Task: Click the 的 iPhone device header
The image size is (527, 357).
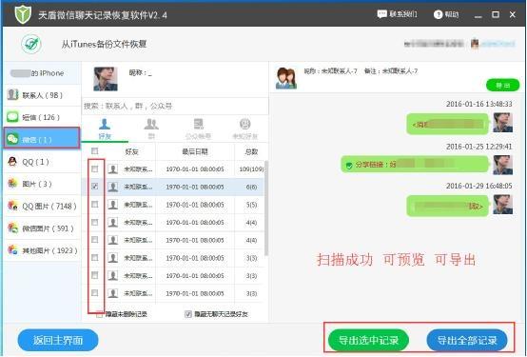Action: pyautogui.click(x=42, y=73)
